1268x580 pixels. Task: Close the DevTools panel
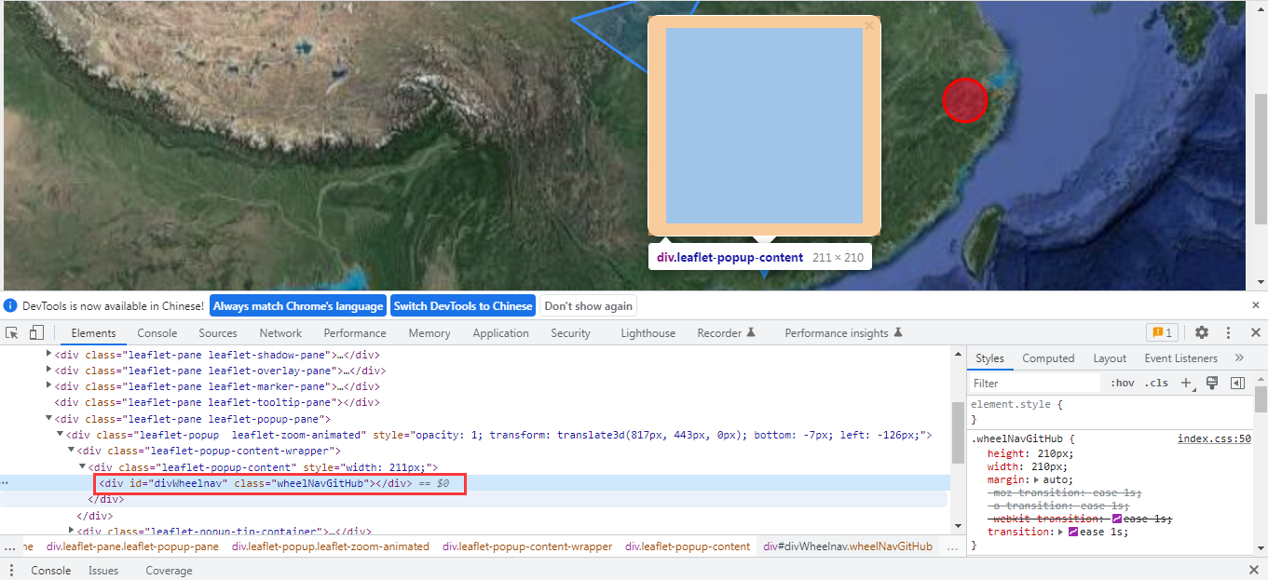pyautogui.click(x=1255, y=332)
